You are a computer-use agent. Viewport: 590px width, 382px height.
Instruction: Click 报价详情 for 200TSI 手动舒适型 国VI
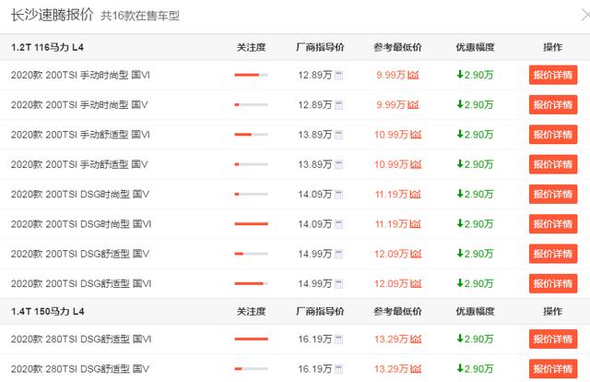[x=553, y=135]
